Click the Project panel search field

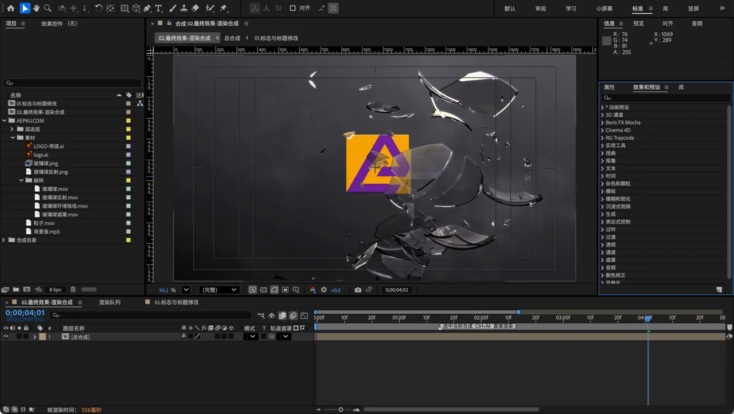click(x=72, y=83)
